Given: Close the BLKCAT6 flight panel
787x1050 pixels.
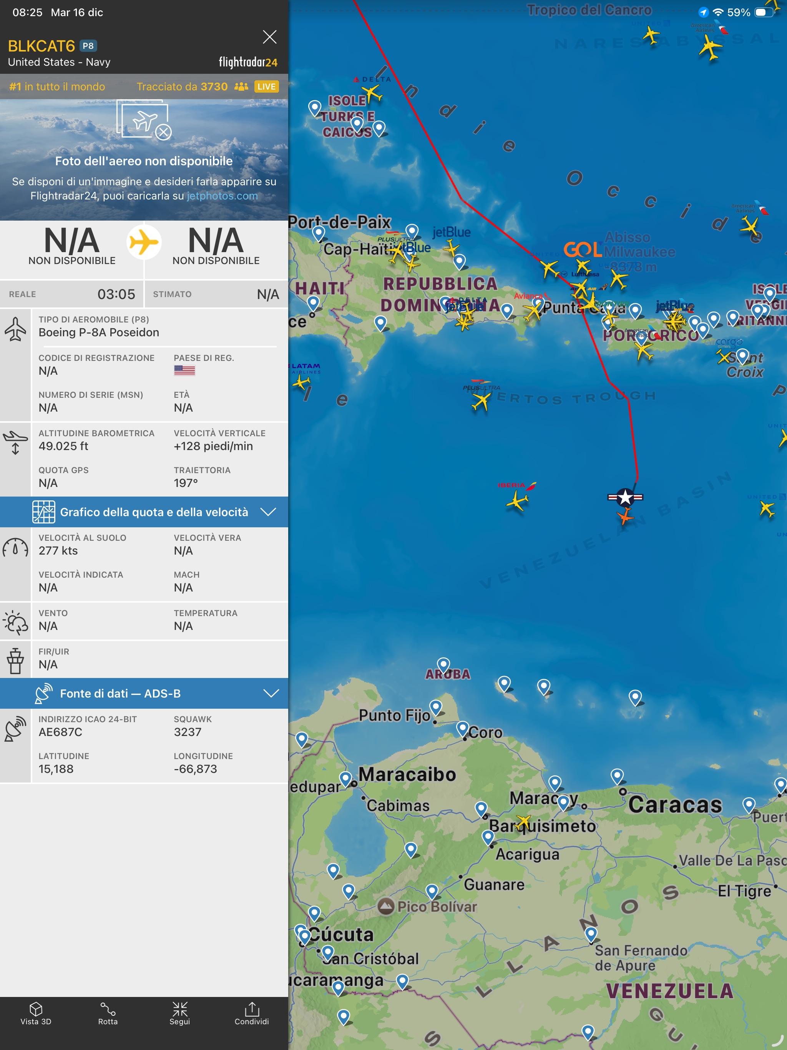Looking at the screenshot, I should (x=270, y=37).
